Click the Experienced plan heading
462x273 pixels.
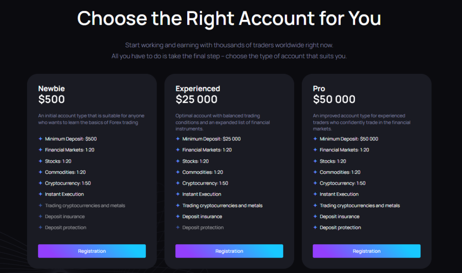pos(198,89)
